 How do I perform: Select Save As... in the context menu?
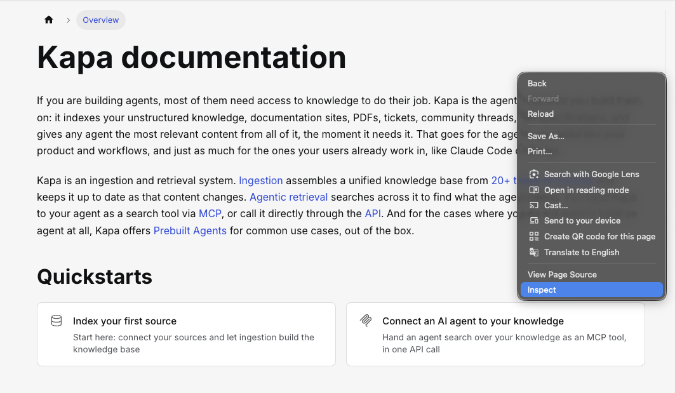[x=591, y=136]
